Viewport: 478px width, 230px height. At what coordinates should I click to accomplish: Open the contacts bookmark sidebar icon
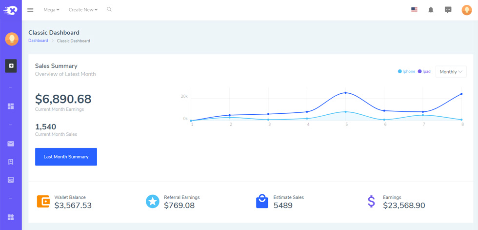point(11,162)
